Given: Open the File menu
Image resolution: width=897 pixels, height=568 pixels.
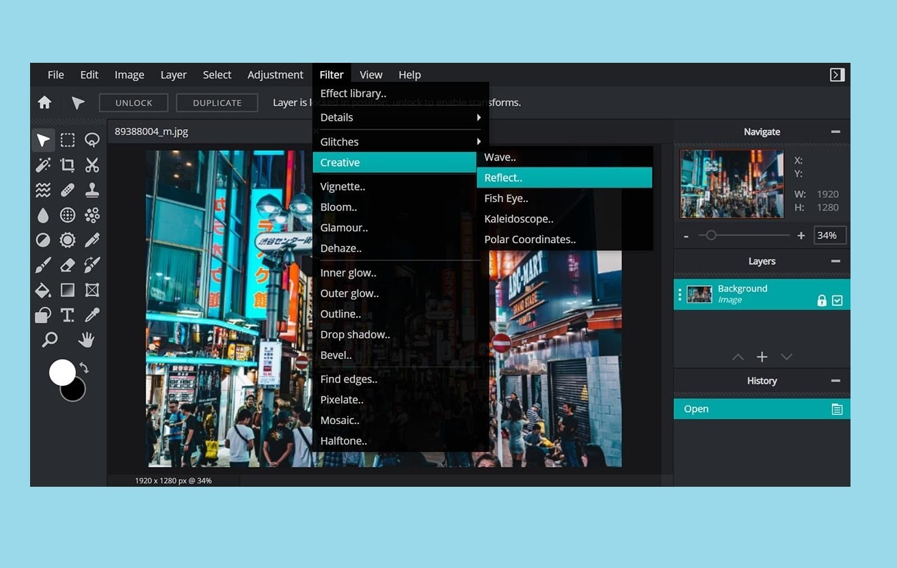Looking at the screenshot, I should click(56, 74).
